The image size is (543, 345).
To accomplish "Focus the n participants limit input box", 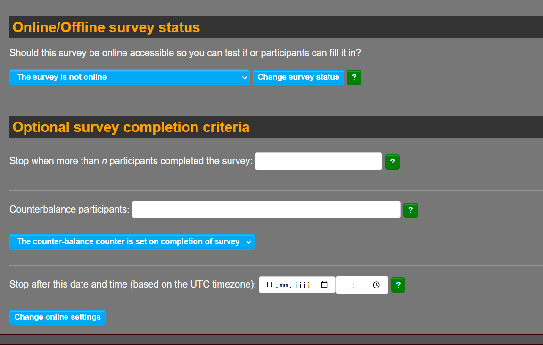I will [318, 161].
